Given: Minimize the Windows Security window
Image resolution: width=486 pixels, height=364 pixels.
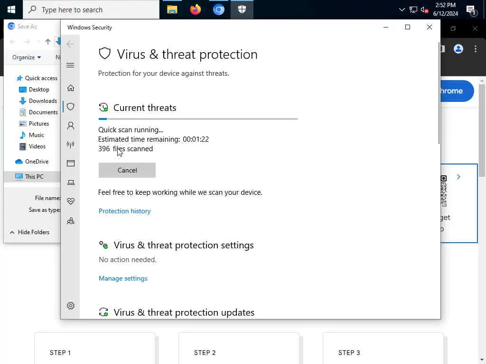Looking at the screenshot, I should pos(386,27).
